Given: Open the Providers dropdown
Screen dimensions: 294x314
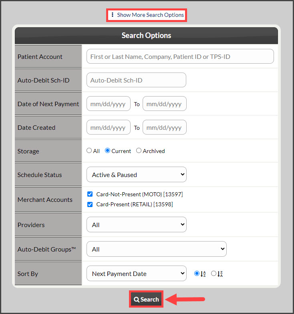Looking at the screenshot, I should click(136, 225).
